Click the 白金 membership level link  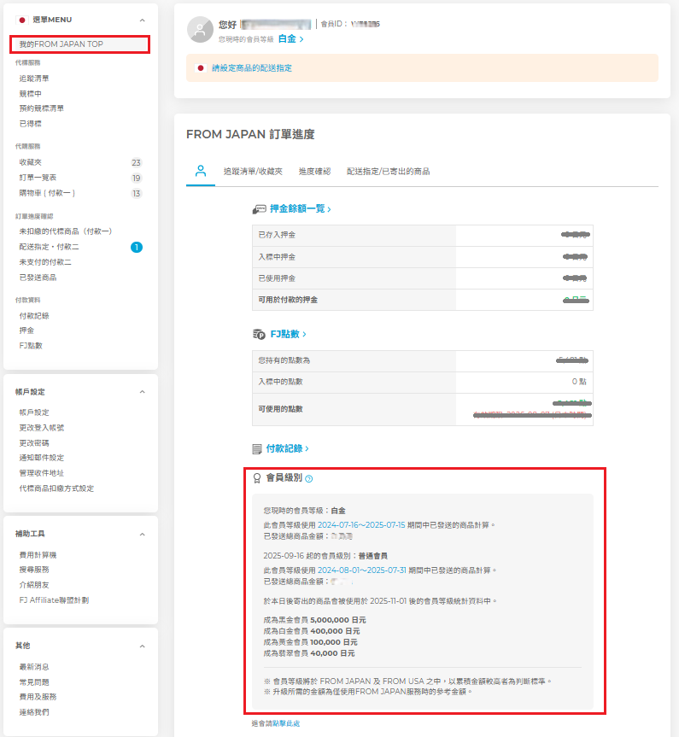click(x=290, y=39)
